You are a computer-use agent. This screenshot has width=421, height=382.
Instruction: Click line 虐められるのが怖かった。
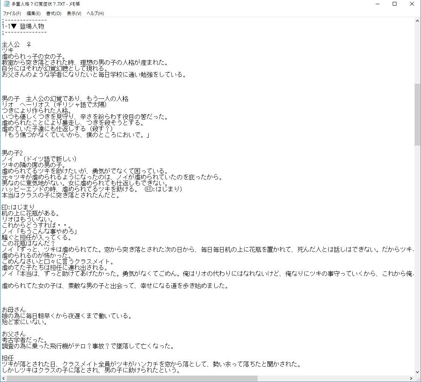(37, 256)
